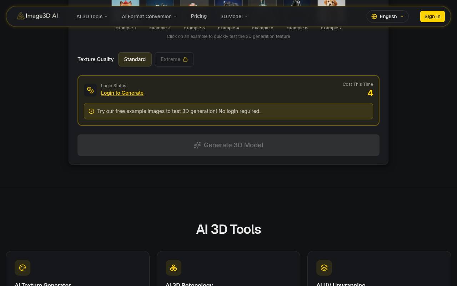Click the AI 3D Tools section heading
The height and width of the screenshot is (286, 457).
(x=228, y=229)
